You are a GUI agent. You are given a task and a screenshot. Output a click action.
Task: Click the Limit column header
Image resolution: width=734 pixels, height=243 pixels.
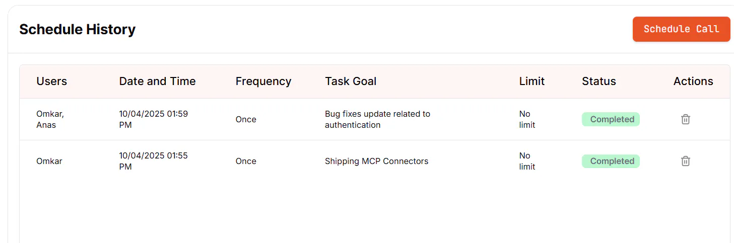532,82
